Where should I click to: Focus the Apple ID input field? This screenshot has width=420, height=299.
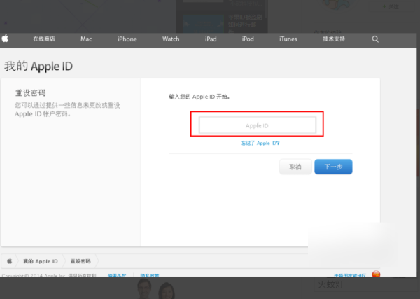click(257, 125)
